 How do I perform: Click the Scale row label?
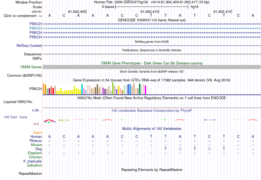(x=37, y=7)
